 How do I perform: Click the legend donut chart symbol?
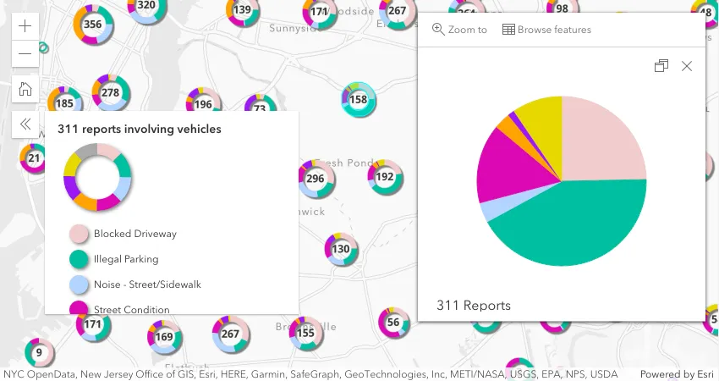click(x=97, y=177)
